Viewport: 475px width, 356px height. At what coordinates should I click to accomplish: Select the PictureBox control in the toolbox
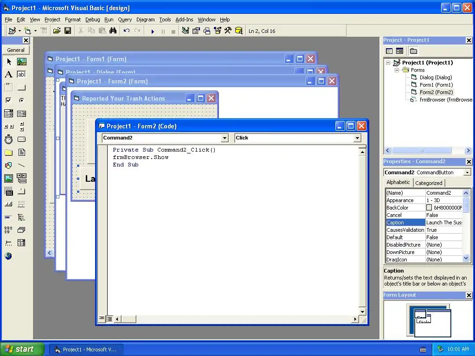coord(21,62)
